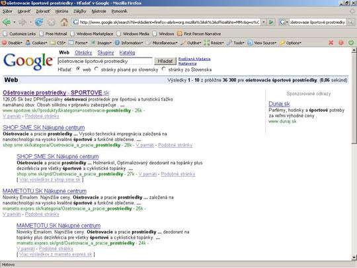
Task: Open the View Source dropdown menu
Action: tap(276, 43)
